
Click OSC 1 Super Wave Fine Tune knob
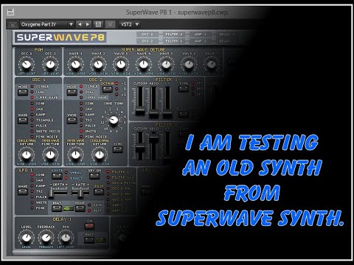(x=50, y=155)
